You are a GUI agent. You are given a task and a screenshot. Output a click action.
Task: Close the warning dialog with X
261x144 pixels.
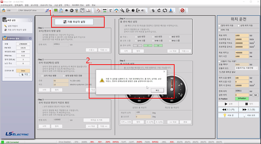click(x=164, y=72)
